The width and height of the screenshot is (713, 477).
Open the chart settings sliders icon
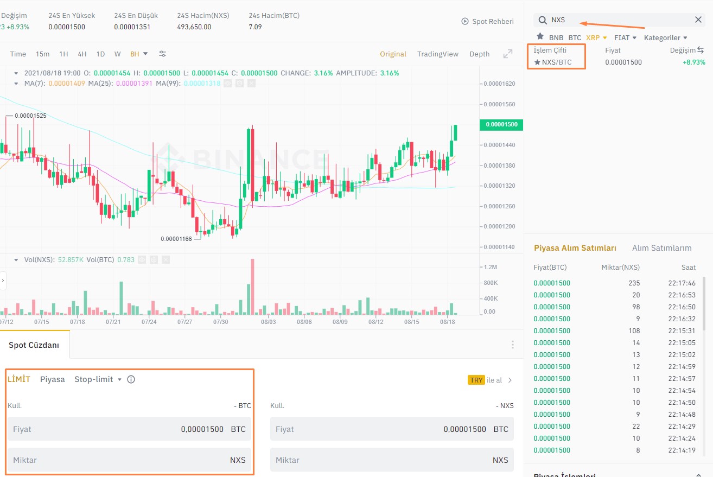click(162, 54)
